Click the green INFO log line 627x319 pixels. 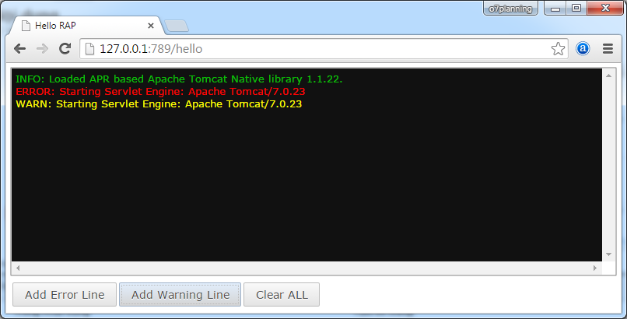point(179,79)
